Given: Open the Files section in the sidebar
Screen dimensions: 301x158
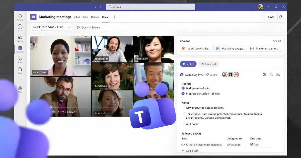Looking at the screenshot, I should pyautogui.click(x=20, y=70).
